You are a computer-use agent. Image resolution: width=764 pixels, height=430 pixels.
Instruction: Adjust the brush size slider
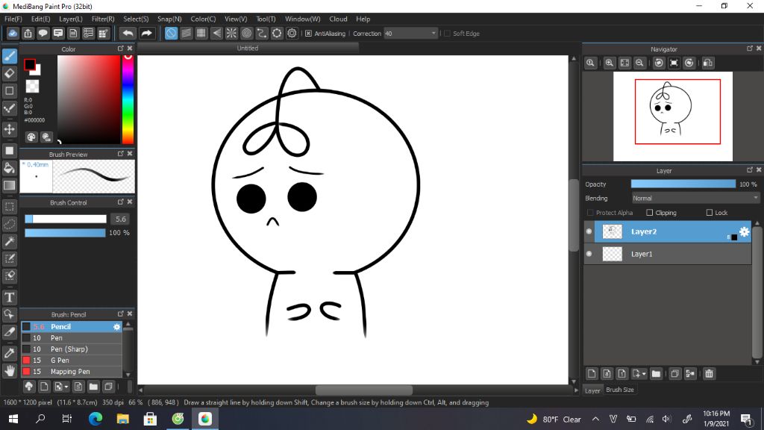tap(66, 219)
